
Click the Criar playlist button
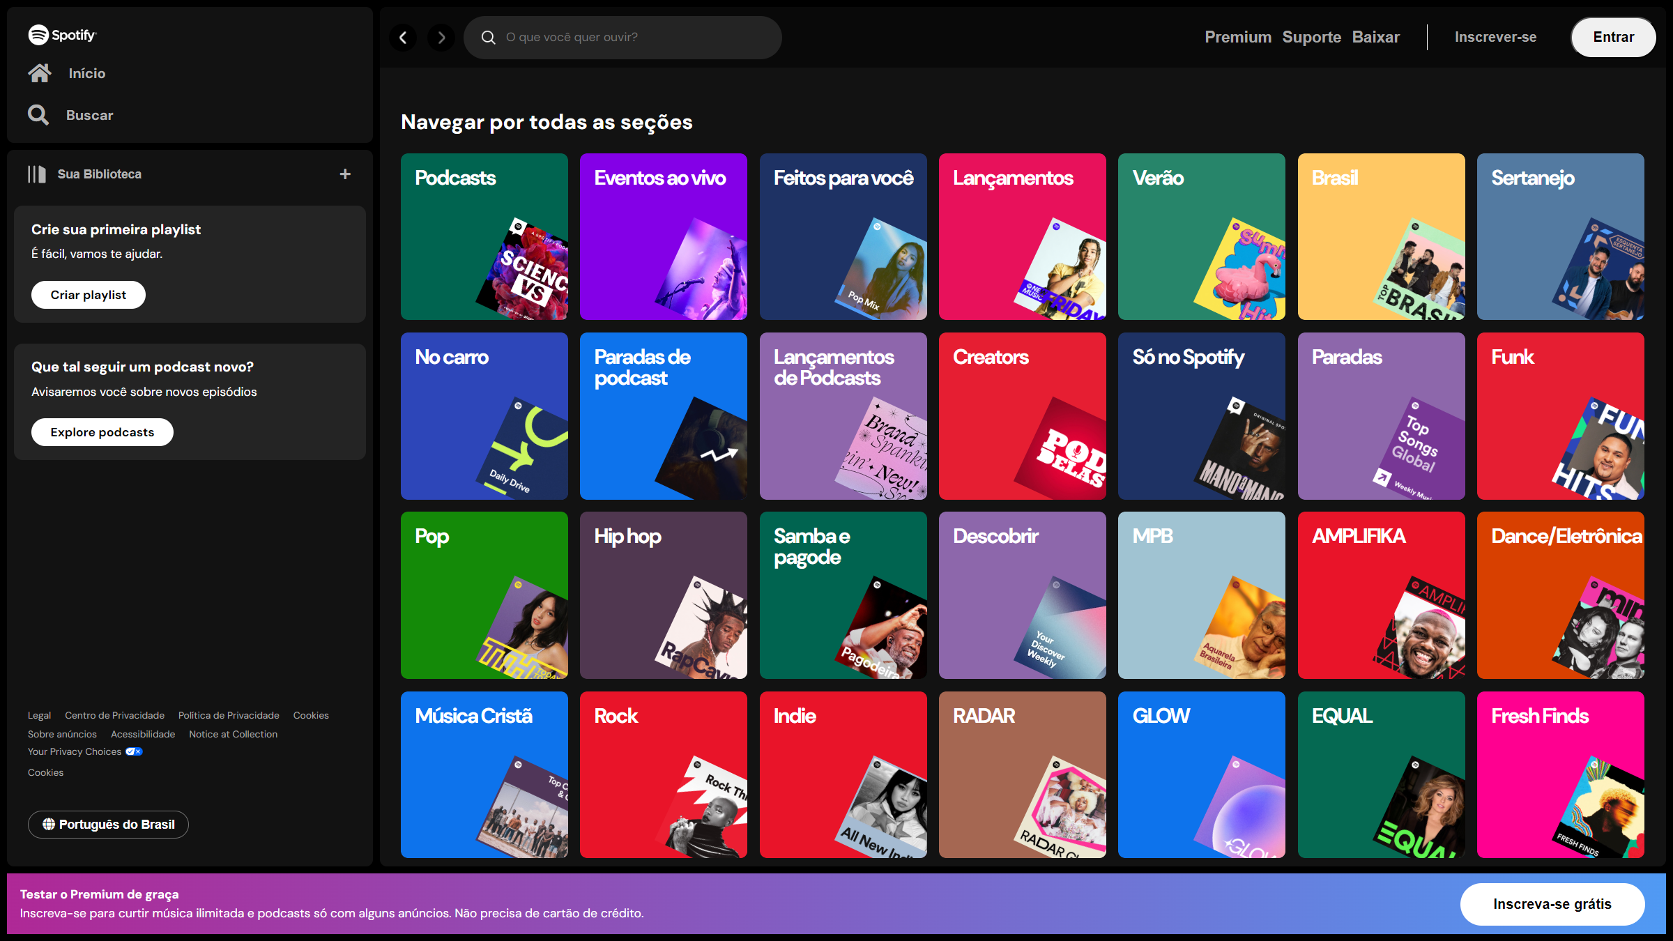(89, 295)
